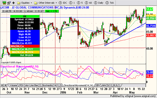Open the Volume study tab
157x98 pixels.
[13, 85]
